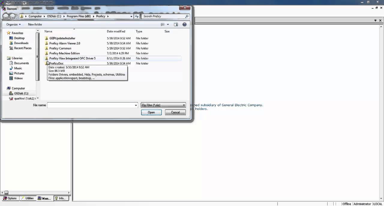The image size is (384, 206).
Task: Open the Libraries node
Action: click(x=17, y=58)
